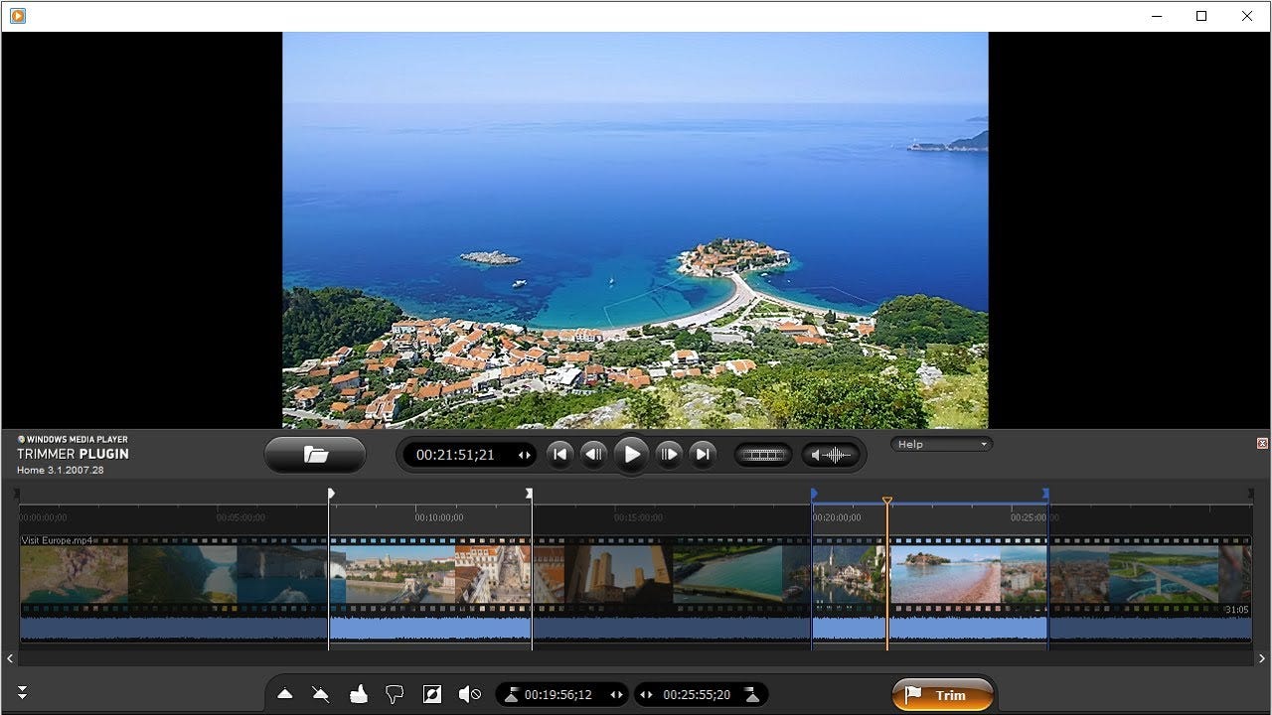The width and height of the screenshot is (1272, 715).
Task: Click the current time field 00:21:51;21
Action: point(455,455)
